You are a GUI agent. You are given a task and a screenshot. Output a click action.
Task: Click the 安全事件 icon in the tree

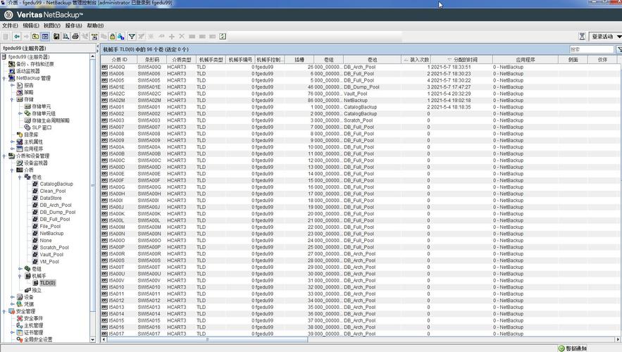pos(20,318)
